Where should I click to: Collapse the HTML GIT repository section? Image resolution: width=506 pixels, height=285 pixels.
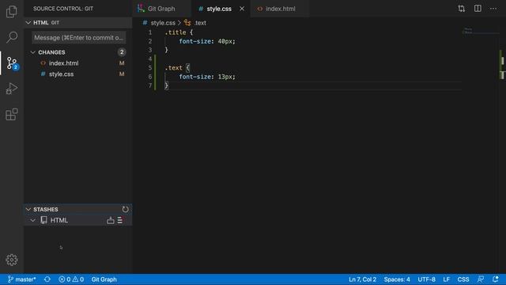[78, 23]
